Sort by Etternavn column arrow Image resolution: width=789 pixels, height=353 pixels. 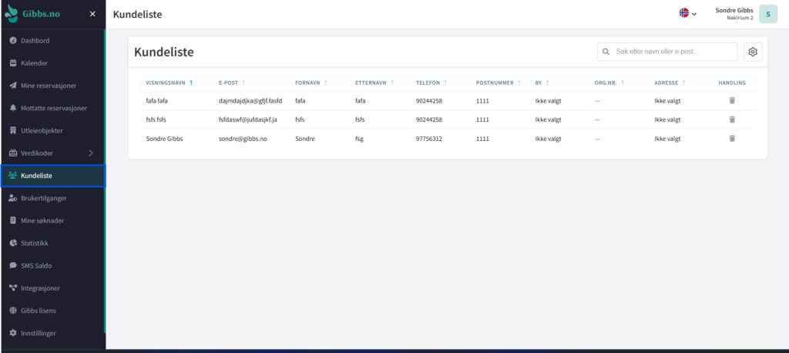coord(392,83)
